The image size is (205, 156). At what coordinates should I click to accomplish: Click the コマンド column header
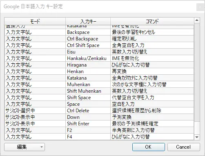[152, 21]
